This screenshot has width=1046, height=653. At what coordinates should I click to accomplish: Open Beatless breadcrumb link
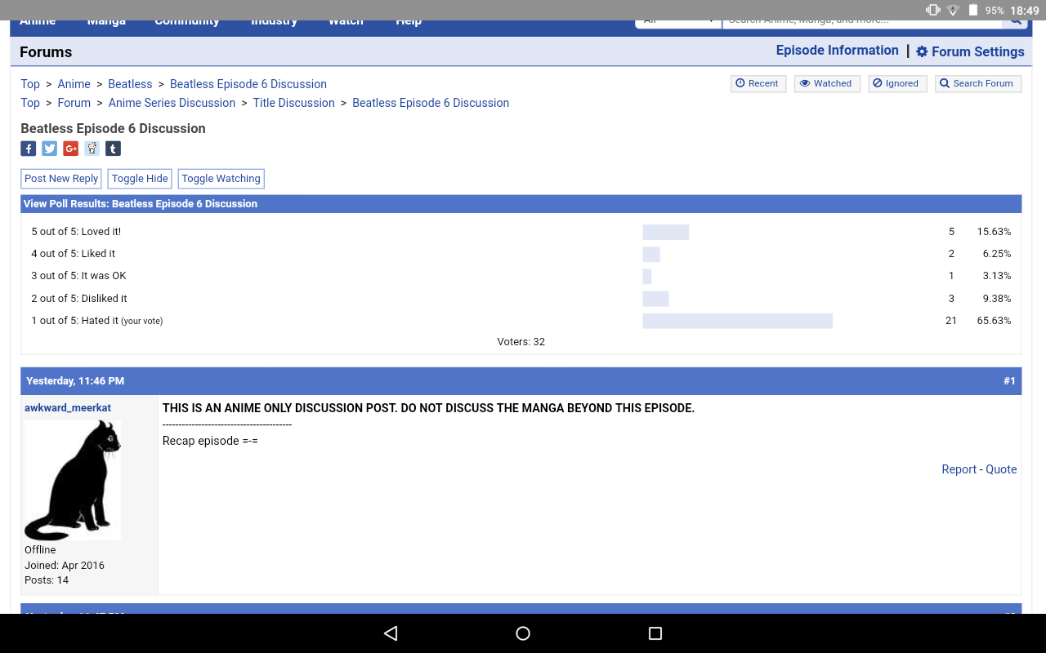pyautogui.click(x=130, y=84)
